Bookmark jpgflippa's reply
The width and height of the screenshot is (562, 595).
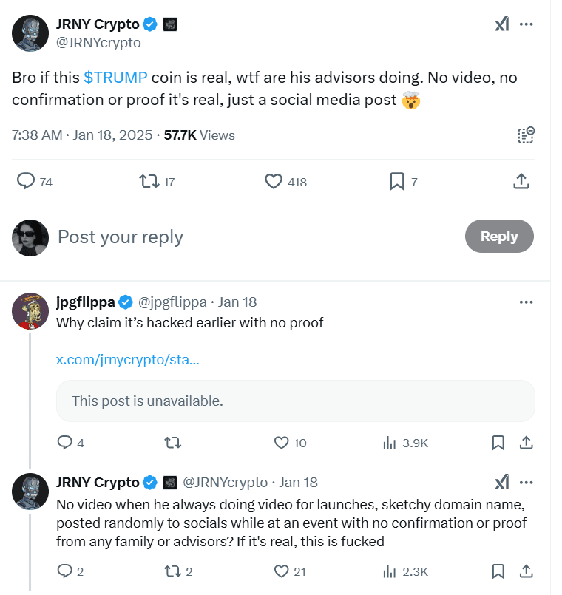tap(498, 443)
